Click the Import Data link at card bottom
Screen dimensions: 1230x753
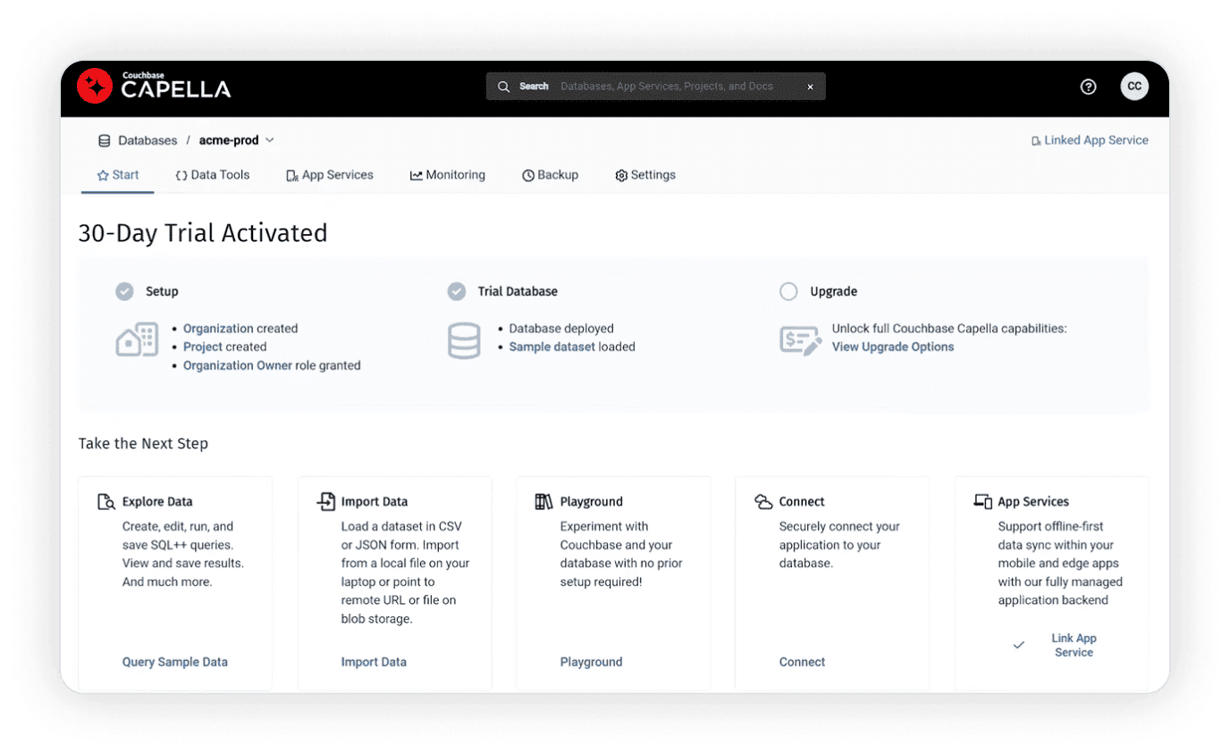(374, 662)
